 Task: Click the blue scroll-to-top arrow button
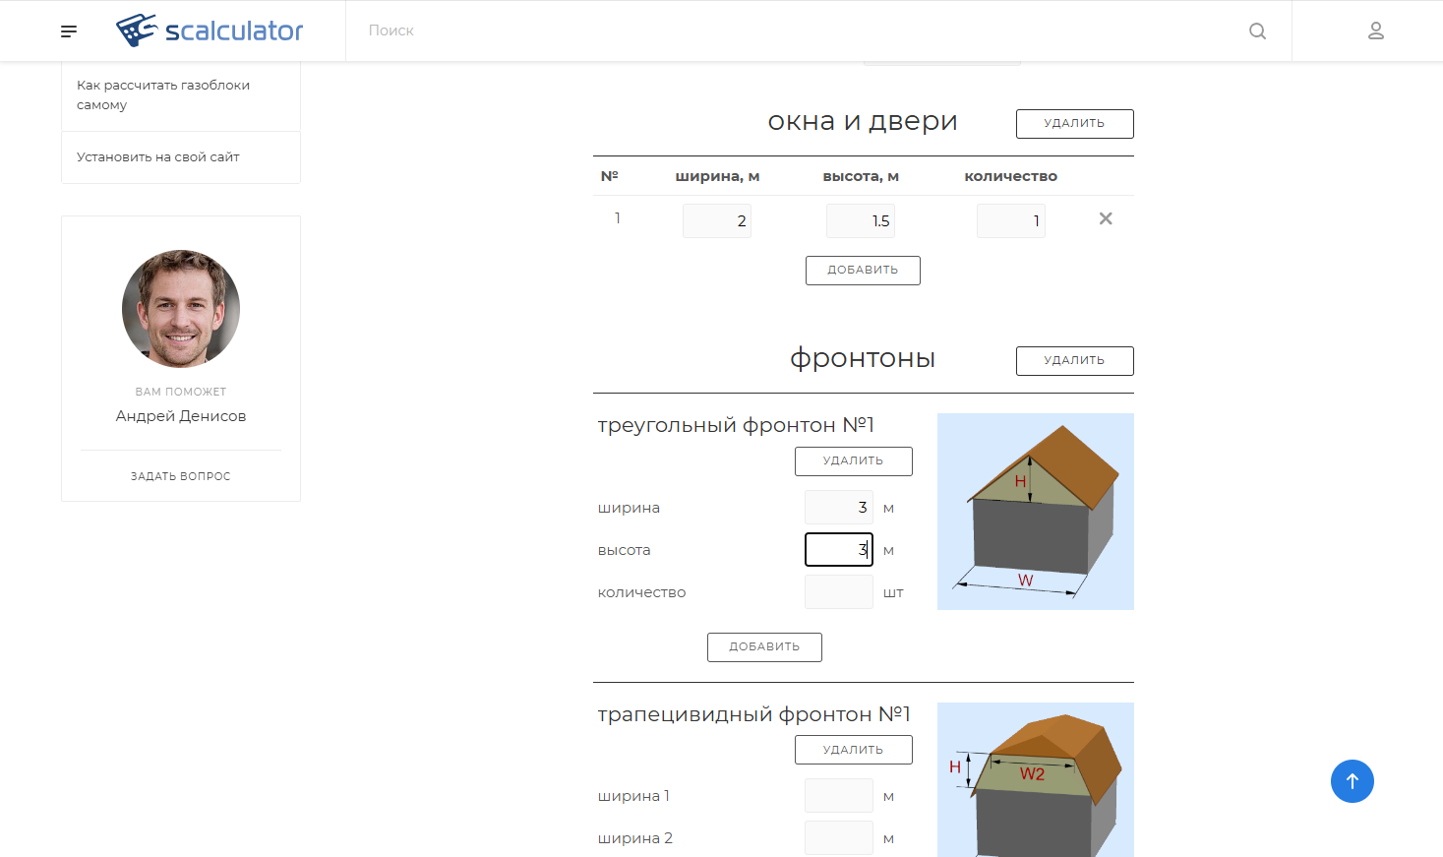coord(1352,781)
